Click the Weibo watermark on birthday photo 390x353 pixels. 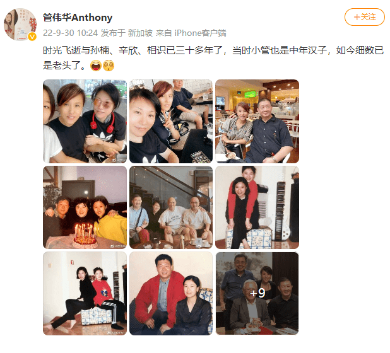pyautogui.click(x=119, y=246)
